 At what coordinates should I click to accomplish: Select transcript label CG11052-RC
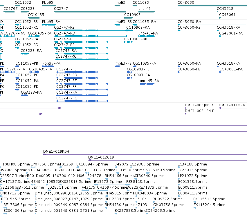(26, 27)
